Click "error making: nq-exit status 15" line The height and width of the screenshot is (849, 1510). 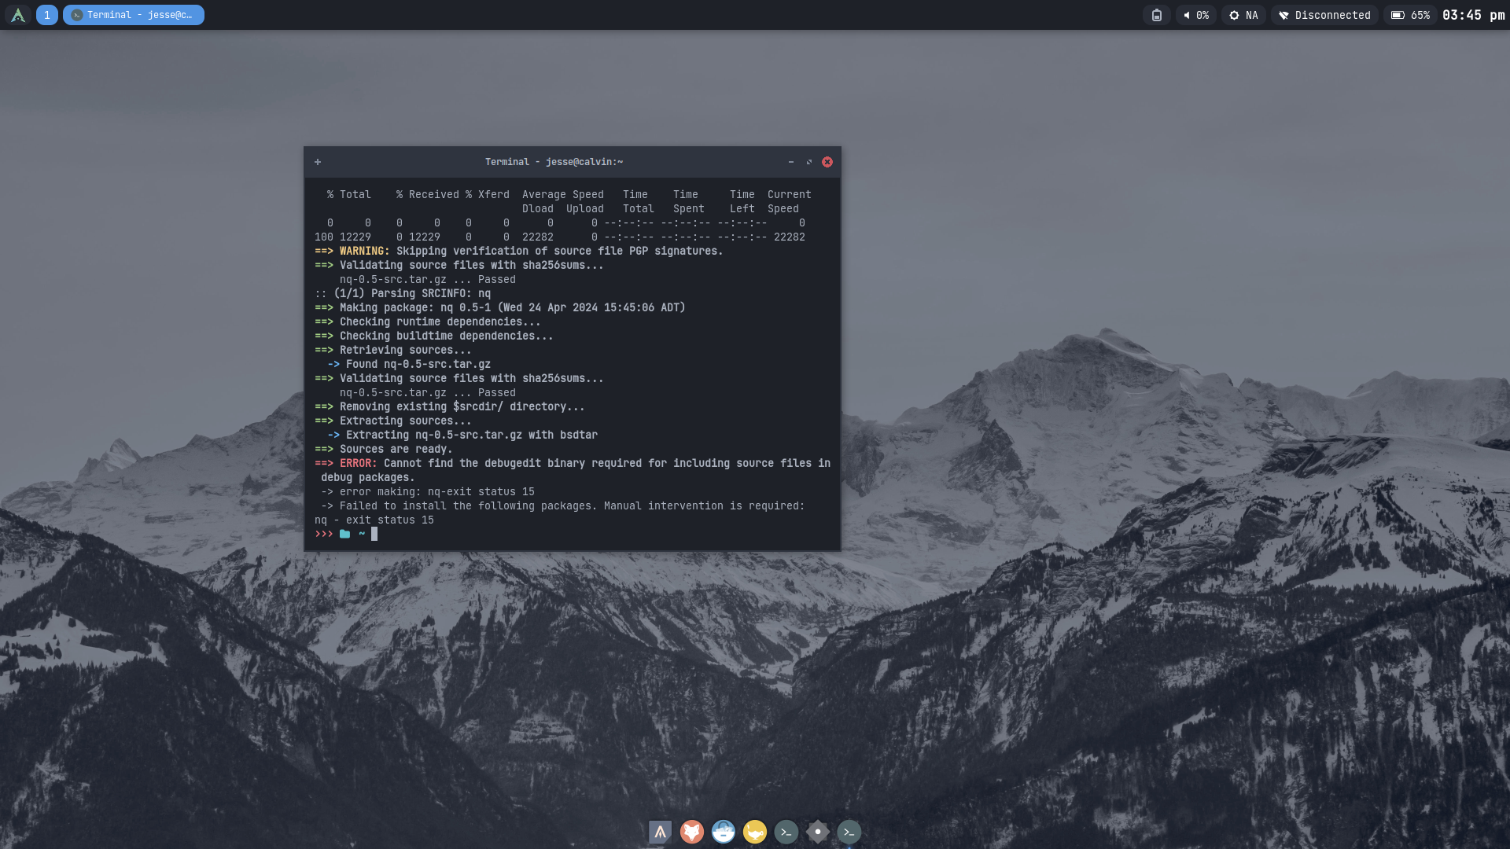coord(437,492)
